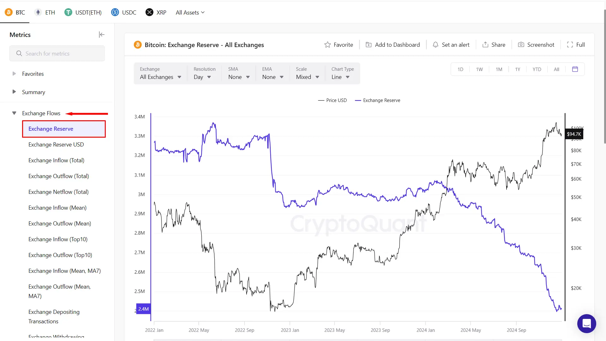Click the search magnifier icon
The height and width of the screenshot is (341, 606).
pyautogui.click(x=19, y=53)
